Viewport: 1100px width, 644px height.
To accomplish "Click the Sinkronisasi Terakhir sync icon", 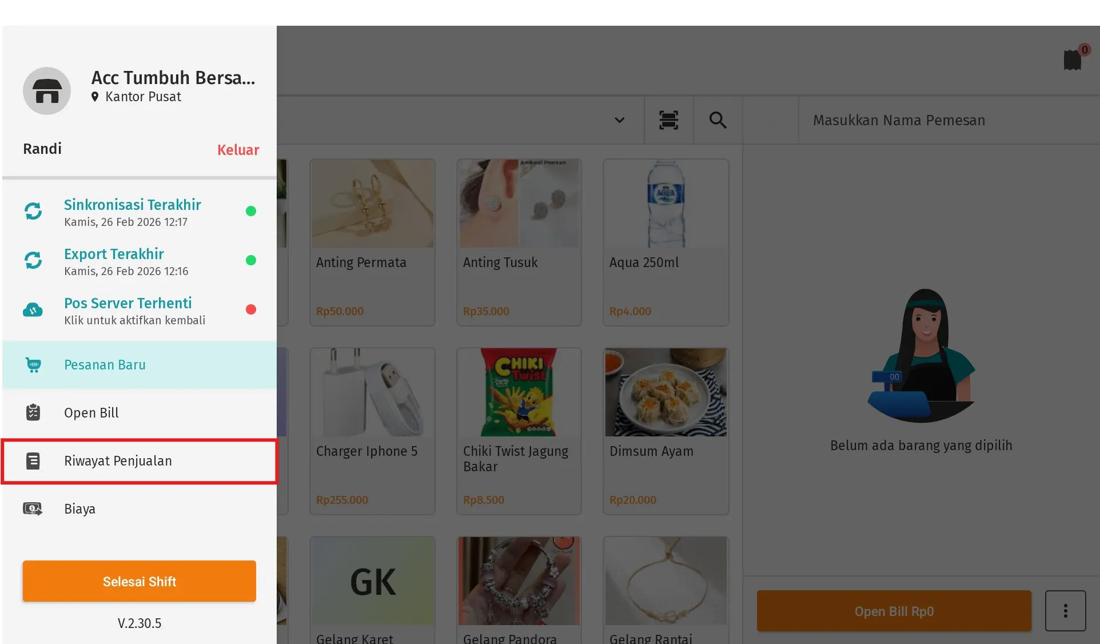I will [x=33, y=211].
